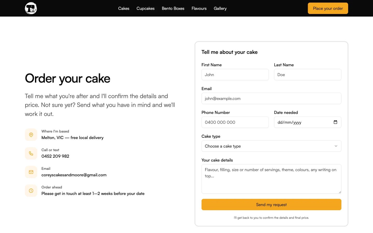Expand the Cake type dropdown
The height and width of the screenshot is (233, 373).
[x=271, y=146]
